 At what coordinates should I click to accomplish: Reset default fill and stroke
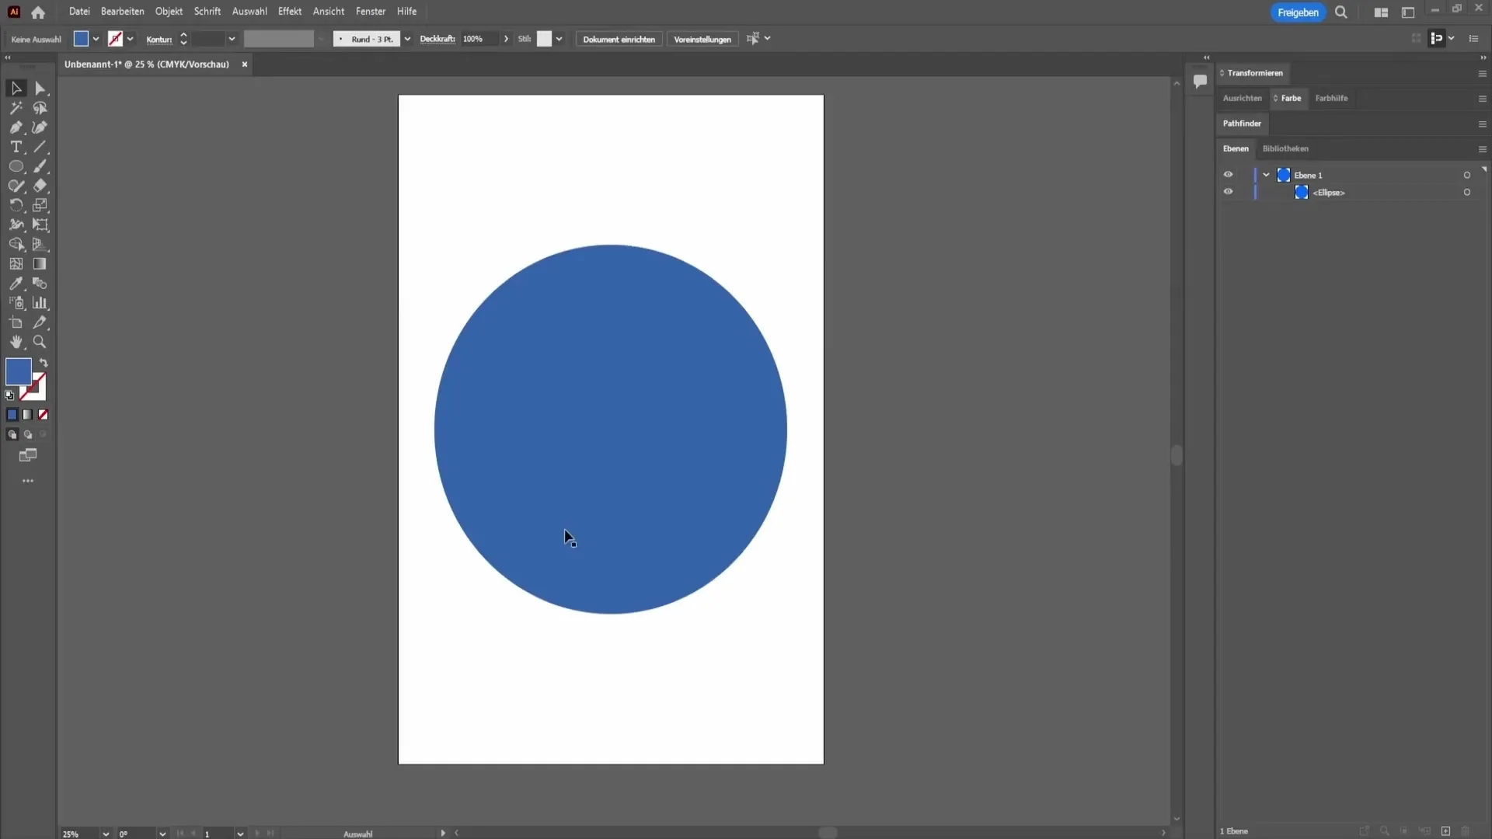coord(9,395)
